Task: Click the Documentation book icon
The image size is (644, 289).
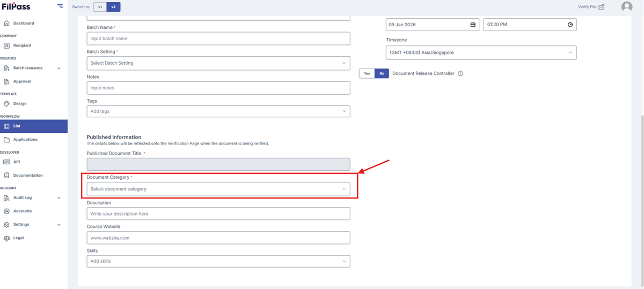Action: coord(7,176)
